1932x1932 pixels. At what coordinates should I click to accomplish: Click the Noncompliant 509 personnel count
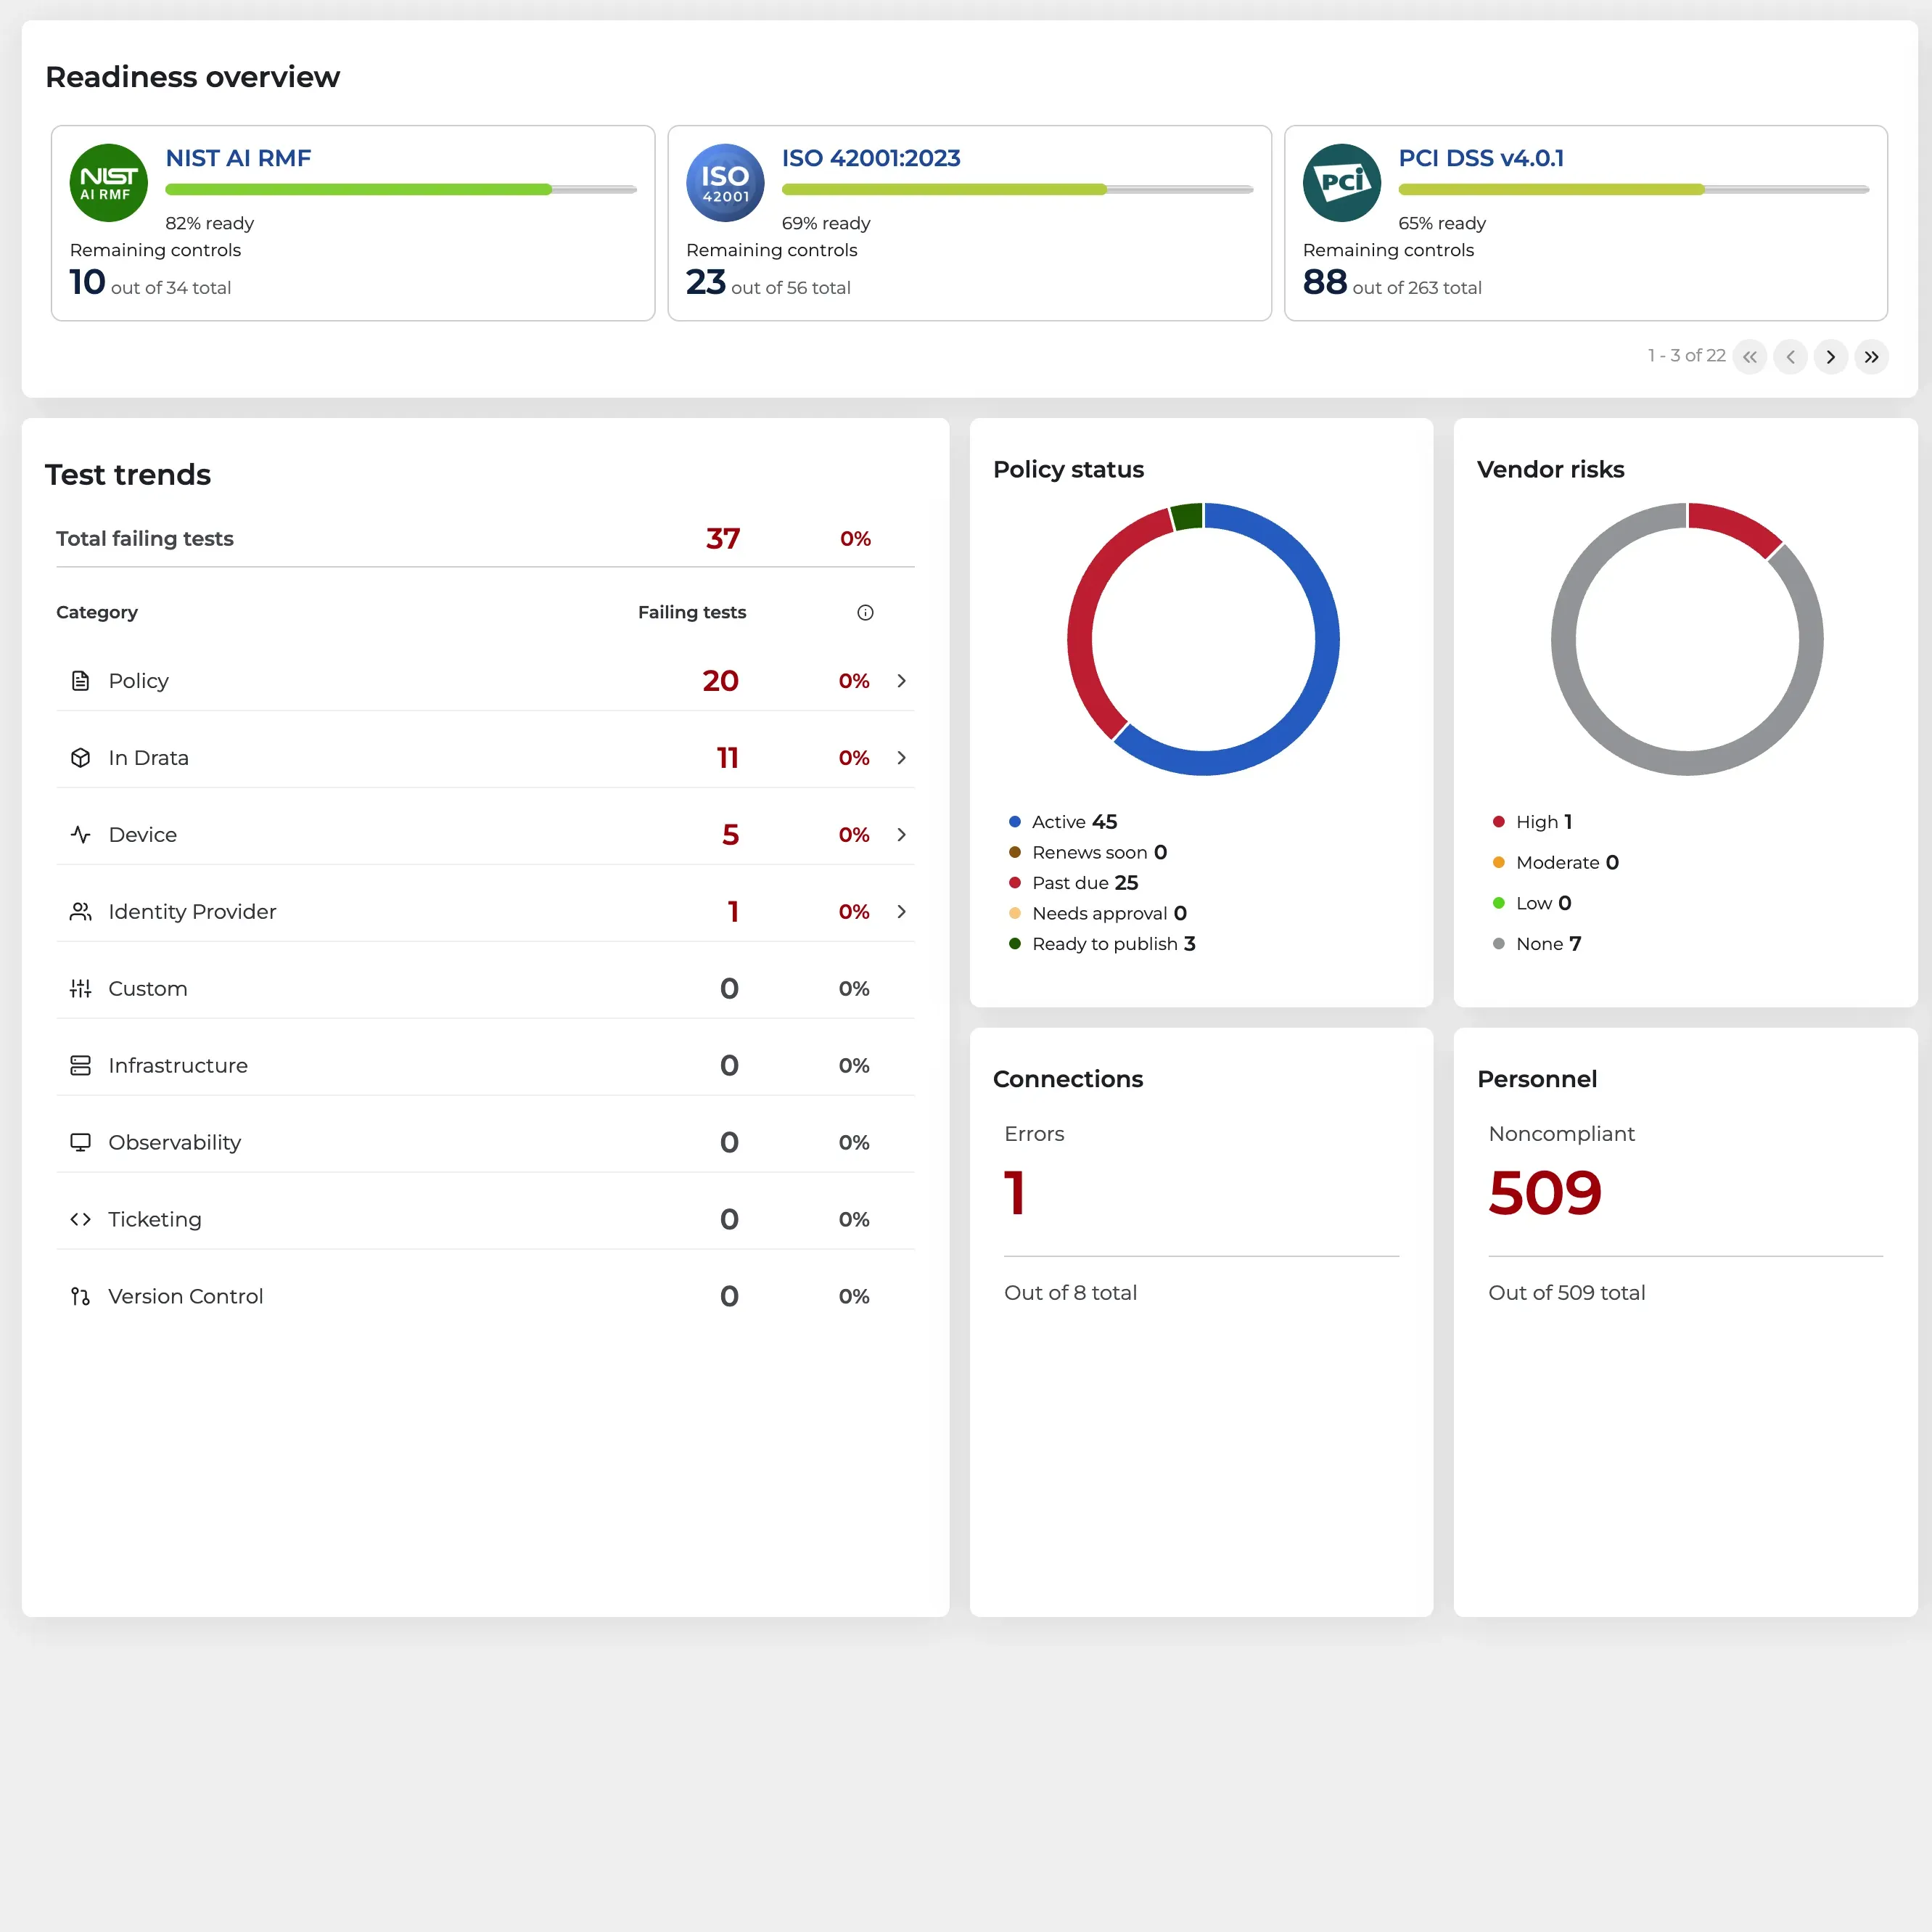(x=1544, y=1192)
